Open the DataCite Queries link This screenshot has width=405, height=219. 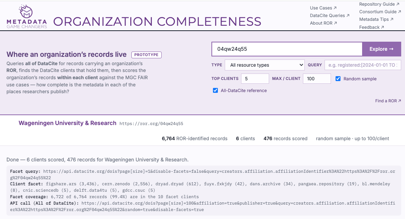(329, 16)
